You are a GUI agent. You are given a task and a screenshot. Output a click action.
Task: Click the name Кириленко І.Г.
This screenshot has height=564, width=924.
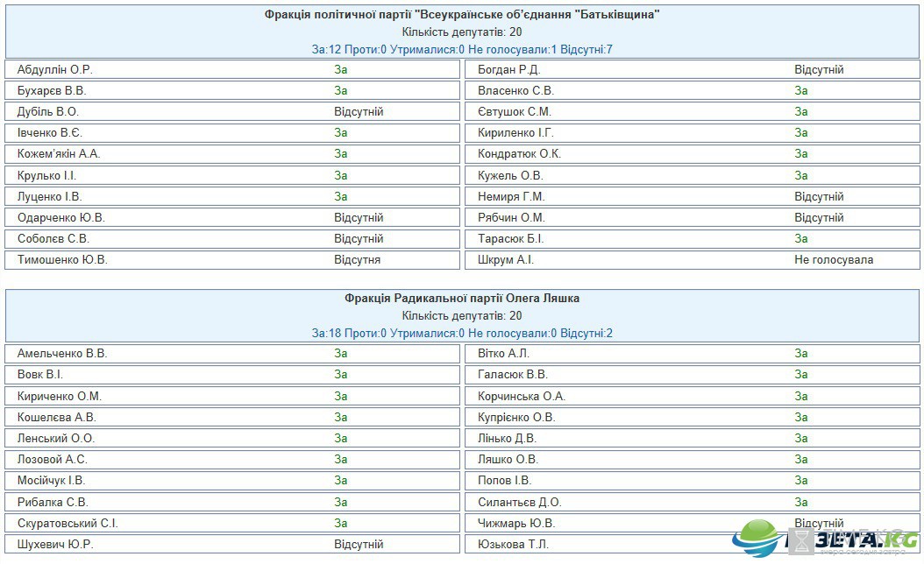tap(515, 133)
